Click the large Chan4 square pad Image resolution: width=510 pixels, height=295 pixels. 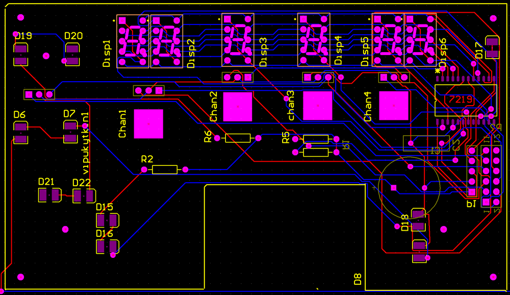(394, 106)
